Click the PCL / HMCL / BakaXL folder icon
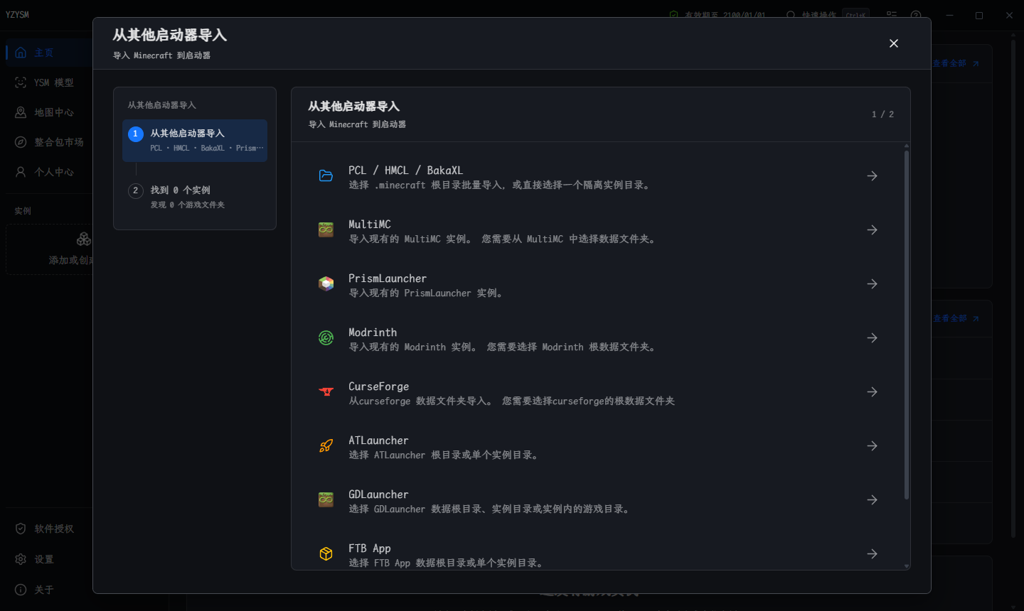The height and width of the screenshot is (611, 1024). click(x=326, y=176)
